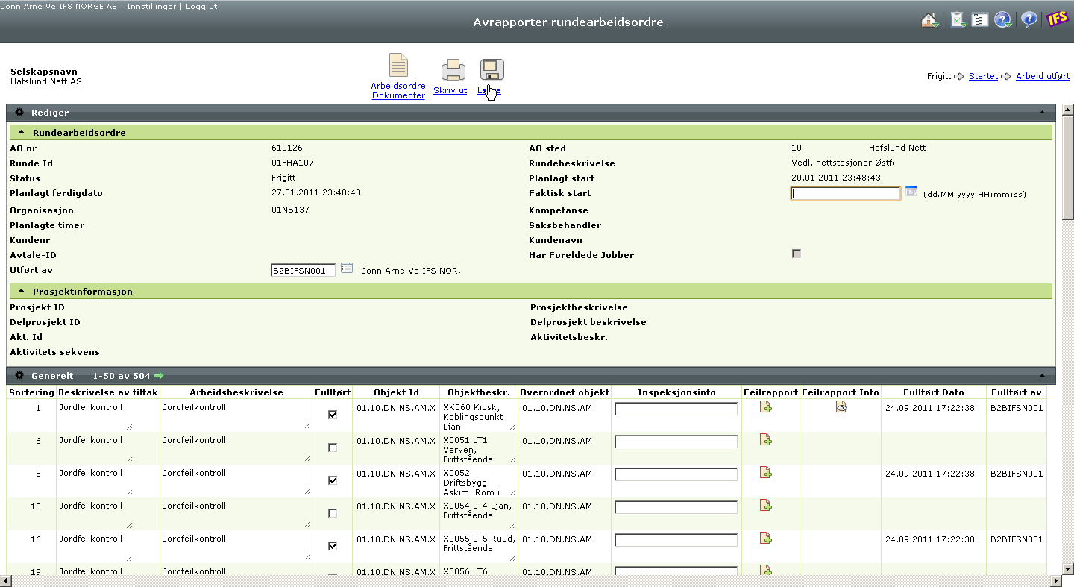Image resolution: width=1074 pixels, height=587 pixels.
Task: Click Selskapsnavn value Hafslund Nett AS
Action: pos(46,81)
